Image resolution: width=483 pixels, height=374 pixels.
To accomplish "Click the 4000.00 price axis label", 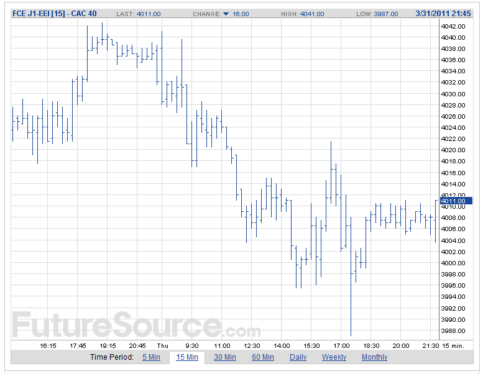I will pos(453,263).
